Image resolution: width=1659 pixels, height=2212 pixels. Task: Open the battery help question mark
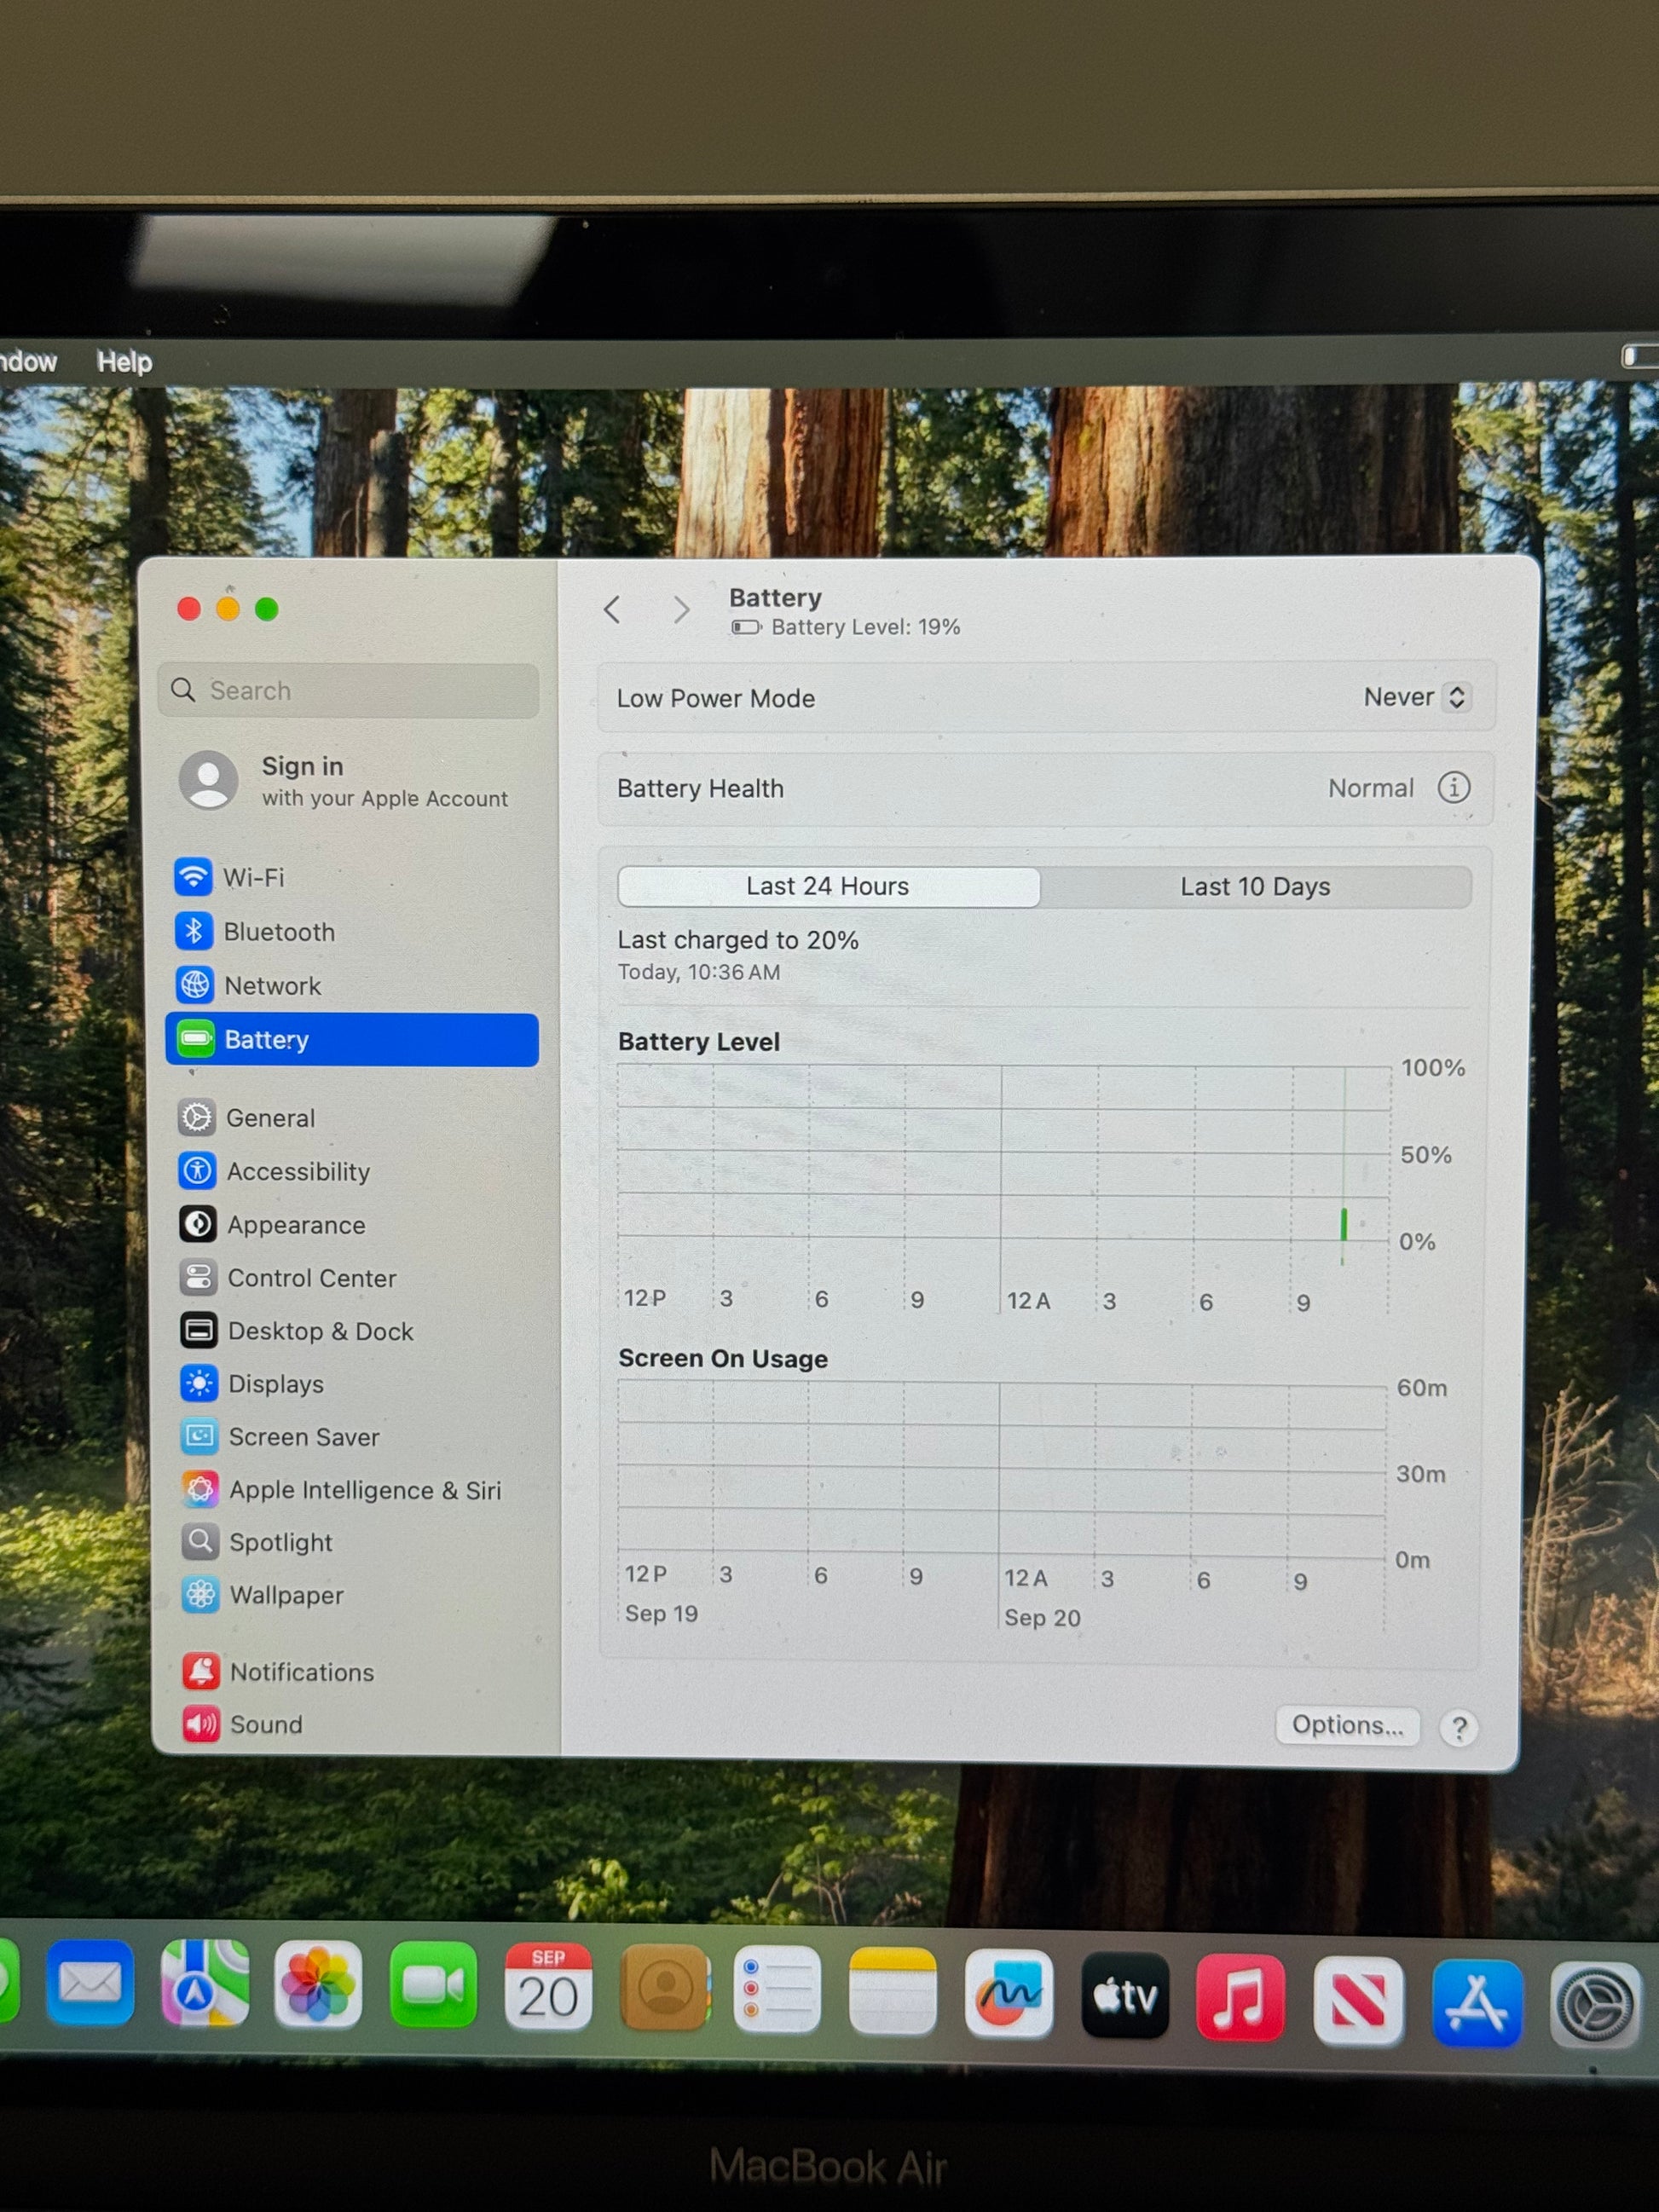point(1458,1727)
